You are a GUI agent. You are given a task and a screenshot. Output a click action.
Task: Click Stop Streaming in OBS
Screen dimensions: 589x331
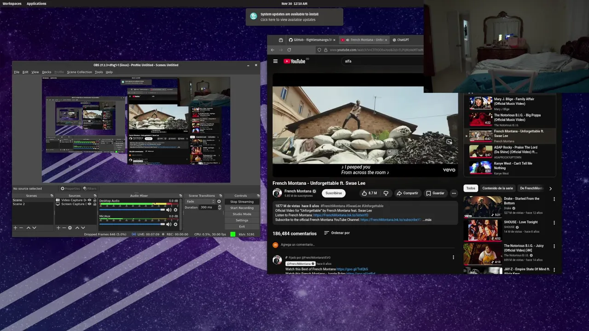click(x=242, y=201)
